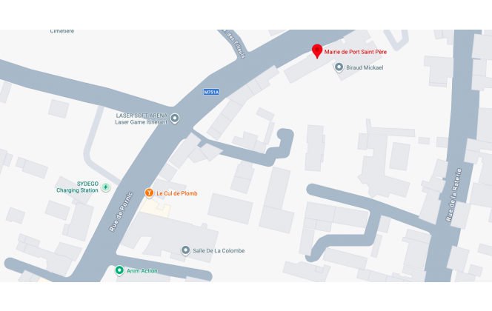Image resolution: width=492 pixels, height=311 pixels.
Task: Click the Le Cul de Plomb text label
Action: [177, 193]
